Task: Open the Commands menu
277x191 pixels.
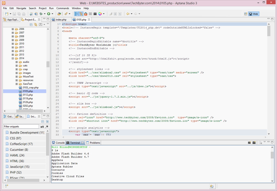Action: coord(63,8)
